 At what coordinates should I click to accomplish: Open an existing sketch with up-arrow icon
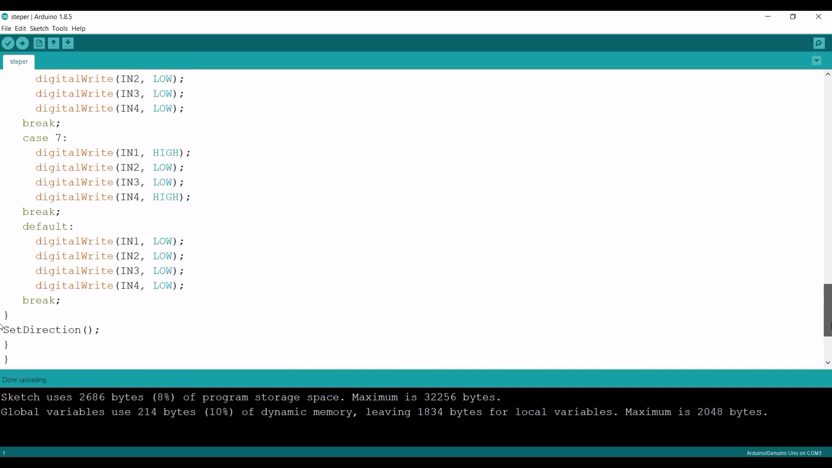tap(53, 43)
